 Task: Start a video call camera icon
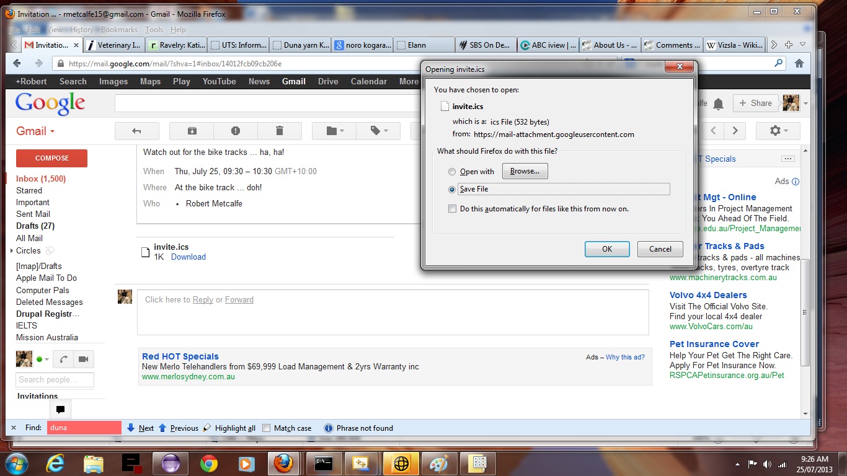(x=83, y=359)
